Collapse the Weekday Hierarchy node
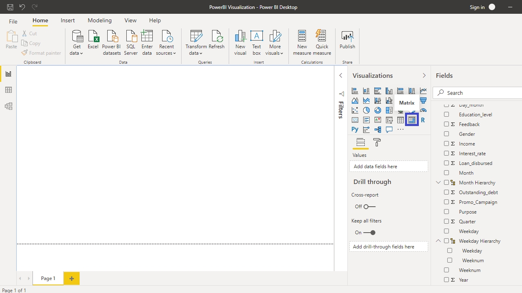Image resolution: width=522 pixels, height=293 pixels. click(x=438, y=241)
